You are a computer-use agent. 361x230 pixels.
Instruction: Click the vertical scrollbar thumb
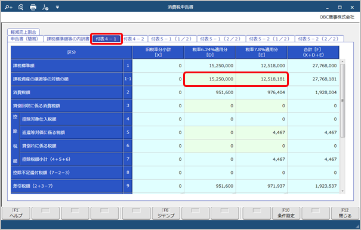[x=343, y=101]
